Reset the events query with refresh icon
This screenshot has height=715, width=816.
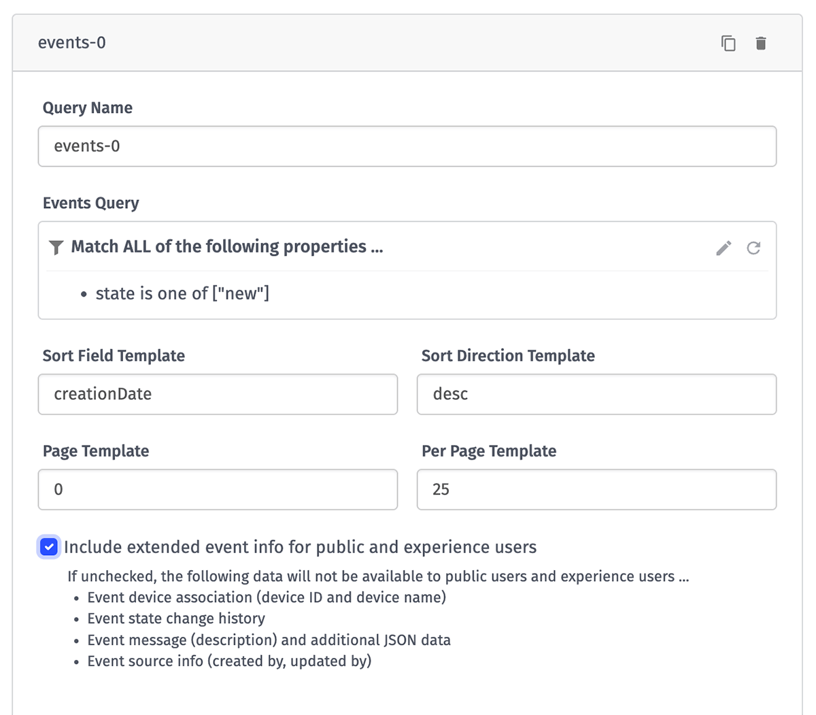click(753, 248)
